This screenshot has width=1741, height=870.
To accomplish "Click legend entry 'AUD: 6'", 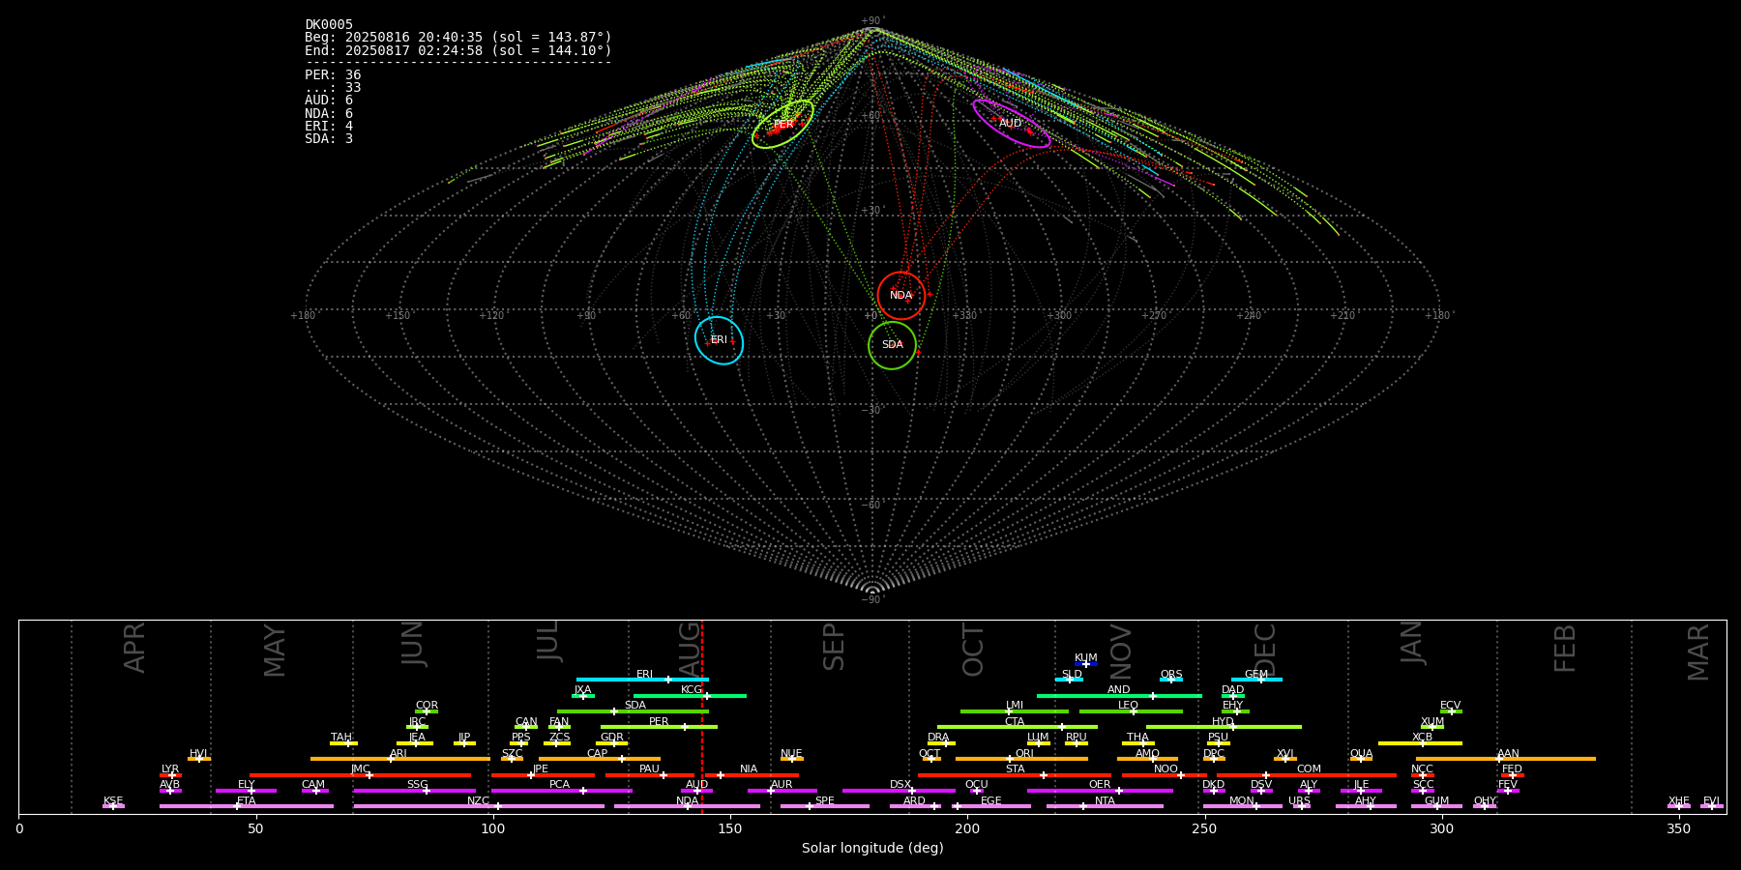I will click(x=329, y=101).
